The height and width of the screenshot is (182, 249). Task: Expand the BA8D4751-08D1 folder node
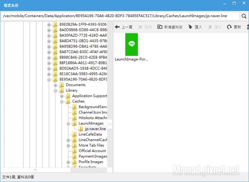click(x=49, y=41)
